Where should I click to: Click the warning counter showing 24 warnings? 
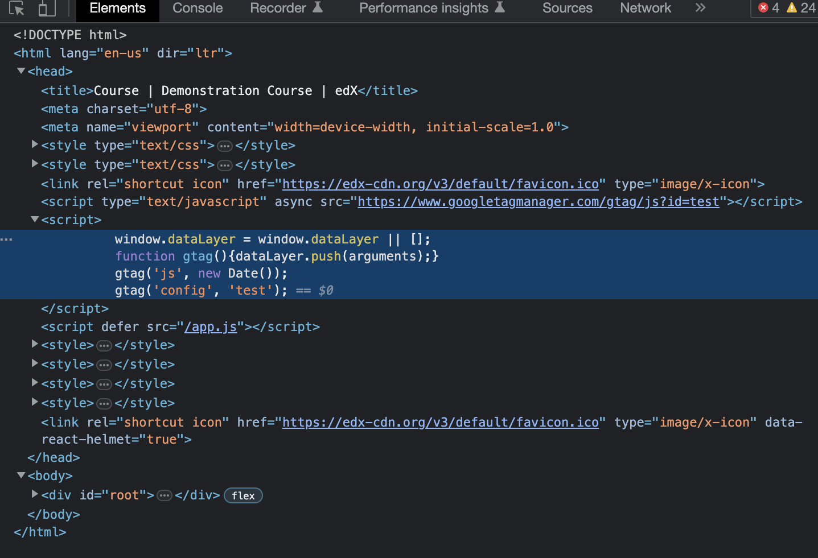798,8
